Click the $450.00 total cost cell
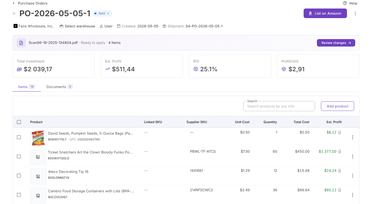Viewport: 377px width, 204px height. click(x=302, y=151)
